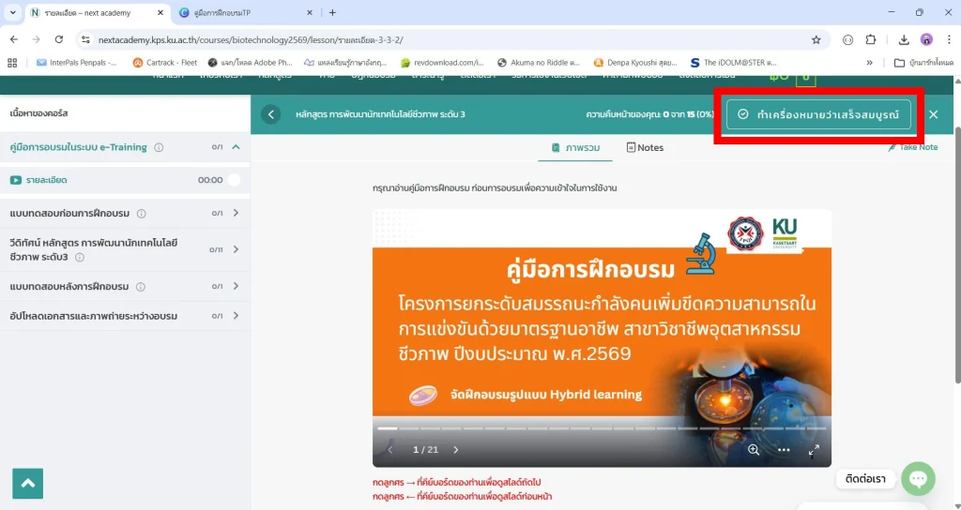The width and height of the screenshot is (961, 510).
Task: Go to the next slide using the arrow
Action: (x=456, y=450)
